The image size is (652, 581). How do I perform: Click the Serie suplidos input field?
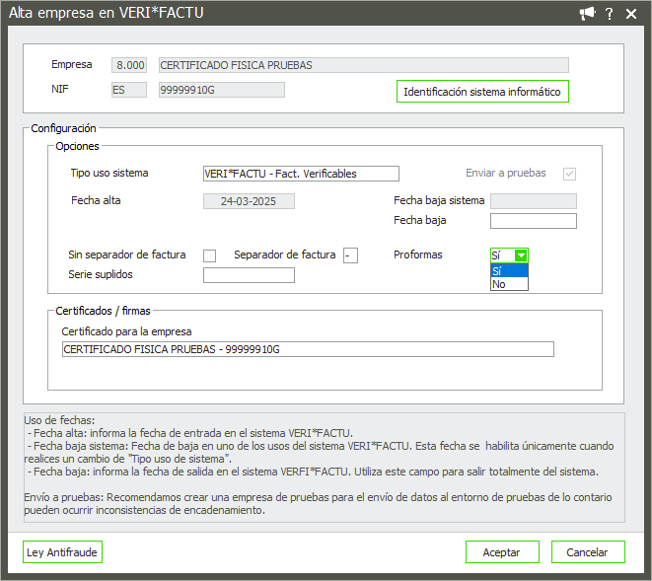click(x=249, y=275)
